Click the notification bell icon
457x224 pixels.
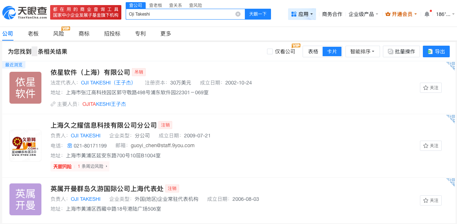(x=427, y=14)
